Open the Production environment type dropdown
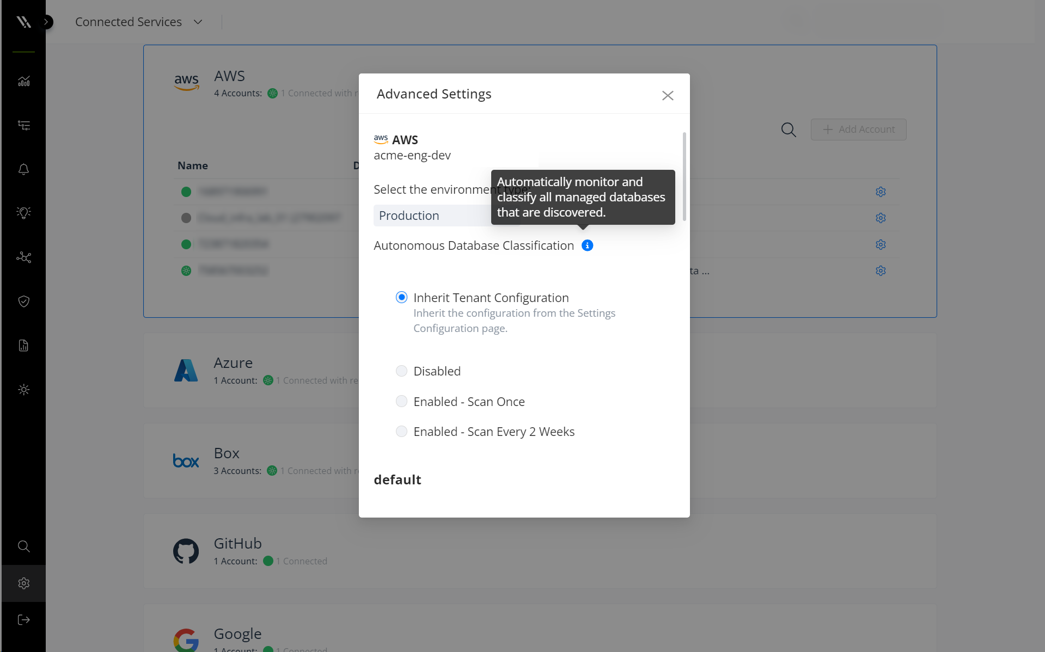This screenshot has width=1045, height=652. click(447, 216)
